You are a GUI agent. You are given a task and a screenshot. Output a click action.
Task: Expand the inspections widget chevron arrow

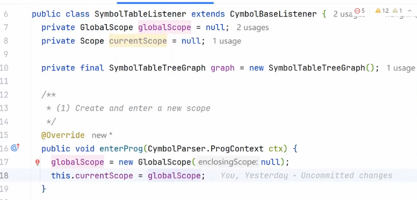tap(410, 10)
